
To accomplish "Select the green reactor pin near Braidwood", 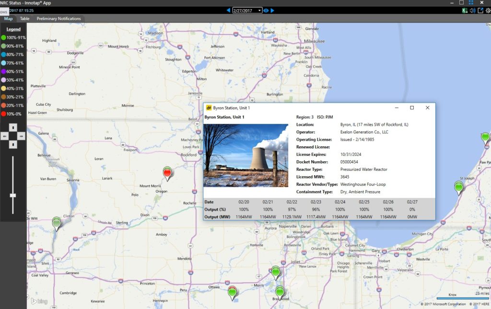I will [280, 292].
